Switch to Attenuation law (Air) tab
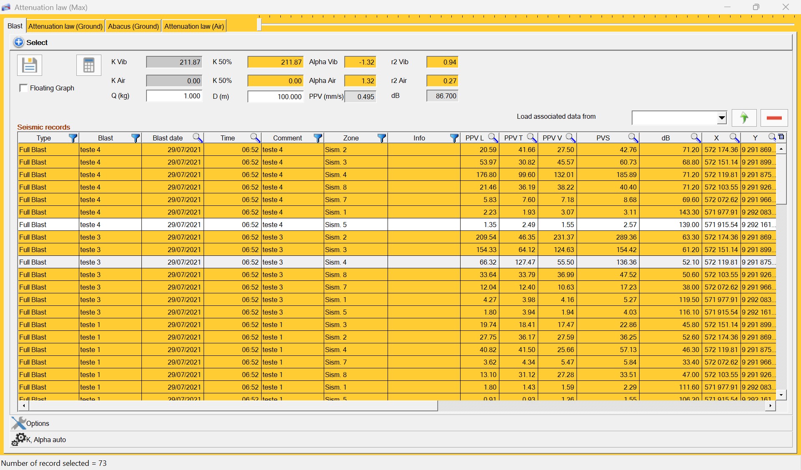This screenshot has height=470, width=801. click(x=194, y=26)
